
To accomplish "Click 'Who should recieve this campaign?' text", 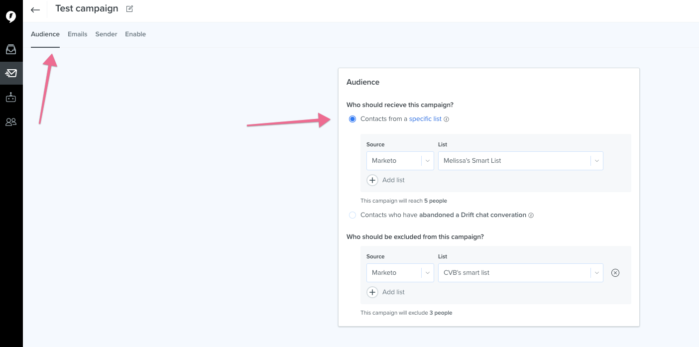I will (400, 105).
